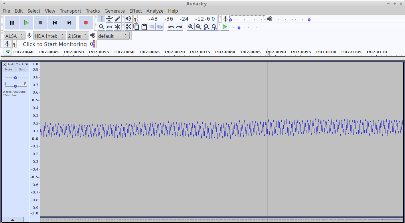Click the Cut scissors icon
The height and width of the screenshot is (223, 405).
click(129, 27)
